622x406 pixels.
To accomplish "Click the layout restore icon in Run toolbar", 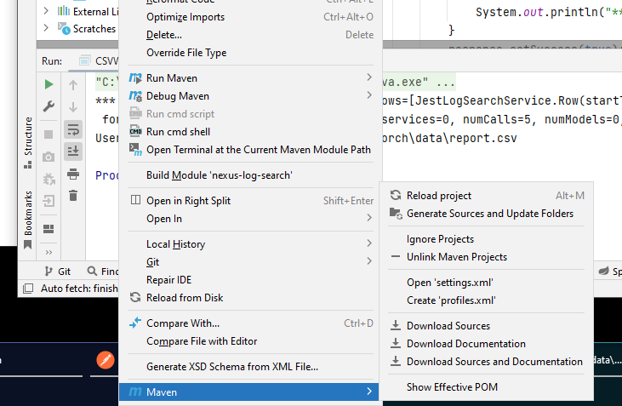I will [x=49, y=228].
